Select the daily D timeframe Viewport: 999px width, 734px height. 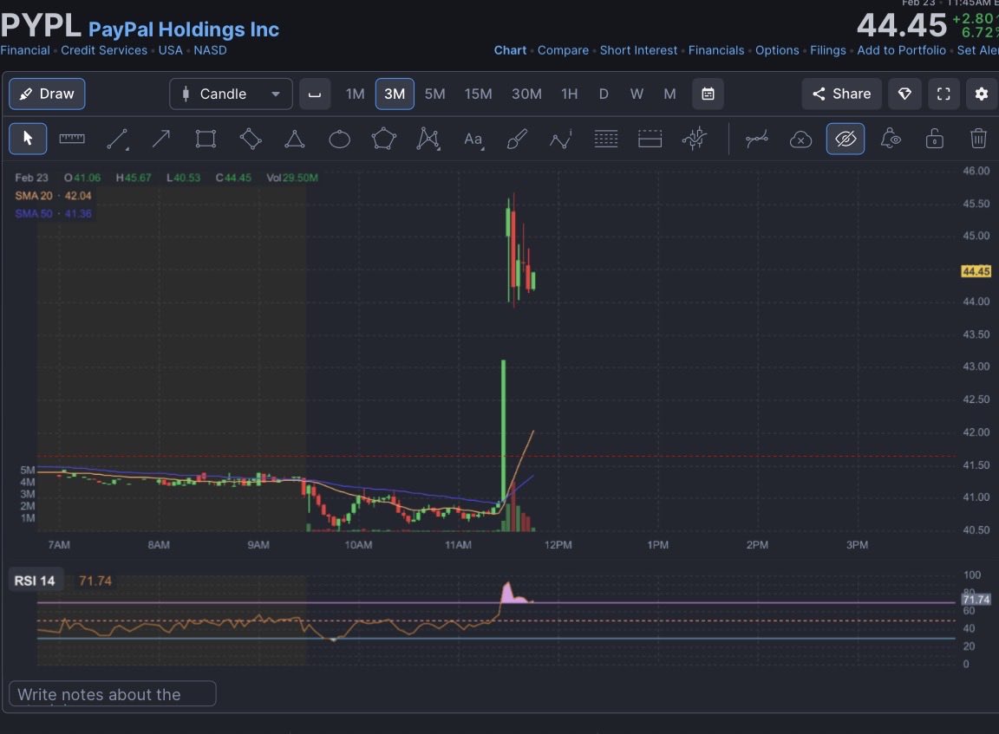pyautogui.click(x=604, y=94)
